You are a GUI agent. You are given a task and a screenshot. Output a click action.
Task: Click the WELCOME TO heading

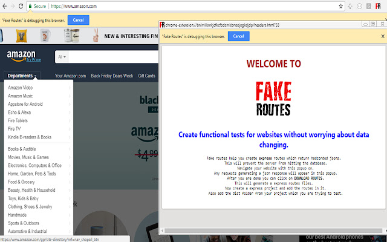coord(274,64)
